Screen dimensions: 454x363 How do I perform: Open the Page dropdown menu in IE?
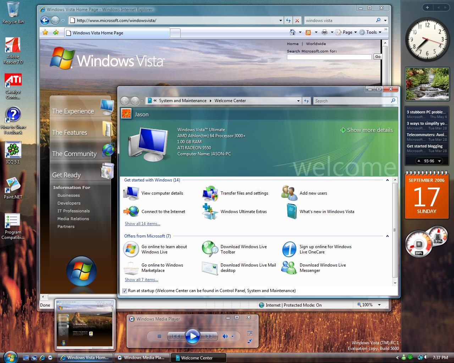click(349, 32)
